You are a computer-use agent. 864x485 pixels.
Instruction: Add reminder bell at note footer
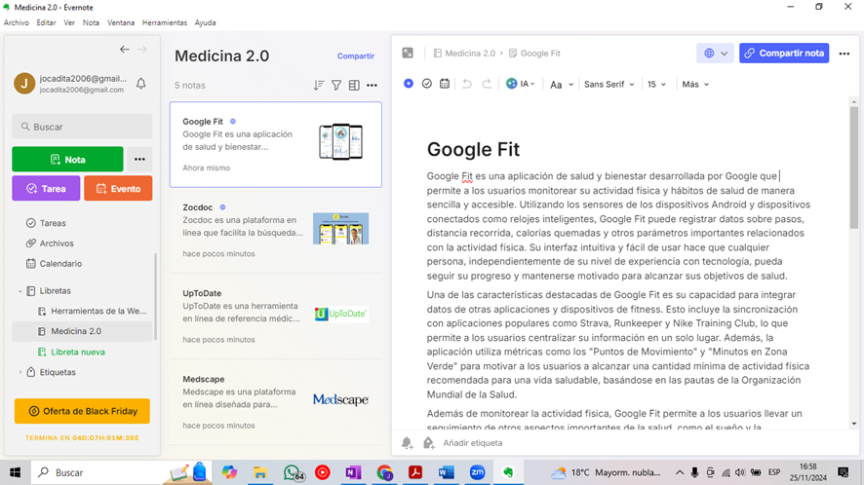408,442
